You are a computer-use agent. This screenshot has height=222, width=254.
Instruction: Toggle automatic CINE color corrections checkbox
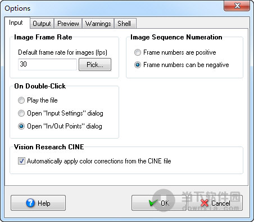coord(21,161)
